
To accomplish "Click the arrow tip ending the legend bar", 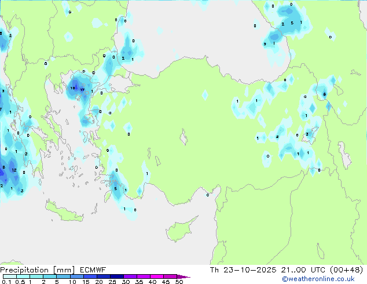I will click(x=183, y=276).
